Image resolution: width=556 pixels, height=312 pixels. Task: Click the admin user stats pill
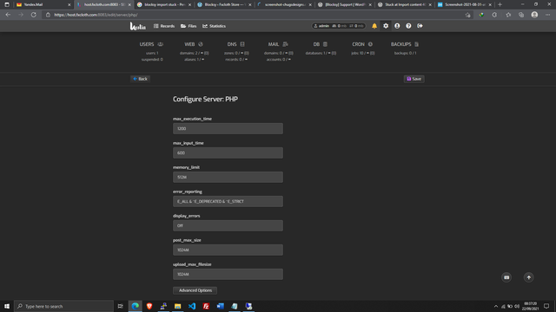point(338,26)
